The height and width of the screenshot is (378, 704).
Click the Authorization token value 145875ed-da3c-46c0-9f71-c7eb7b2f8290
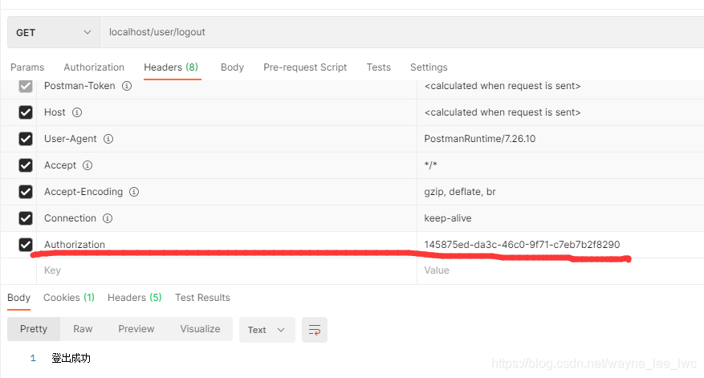coord(522,245)
